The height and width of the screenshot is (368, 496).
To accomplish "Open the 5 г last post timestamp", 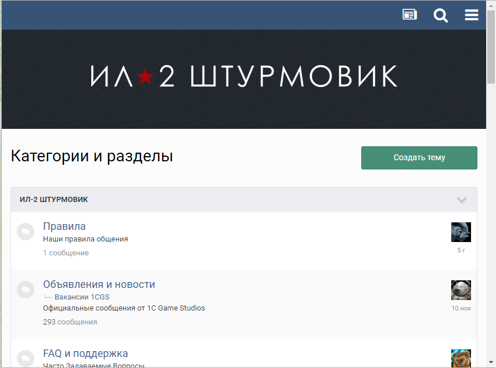I will click(x=461, y=250).
